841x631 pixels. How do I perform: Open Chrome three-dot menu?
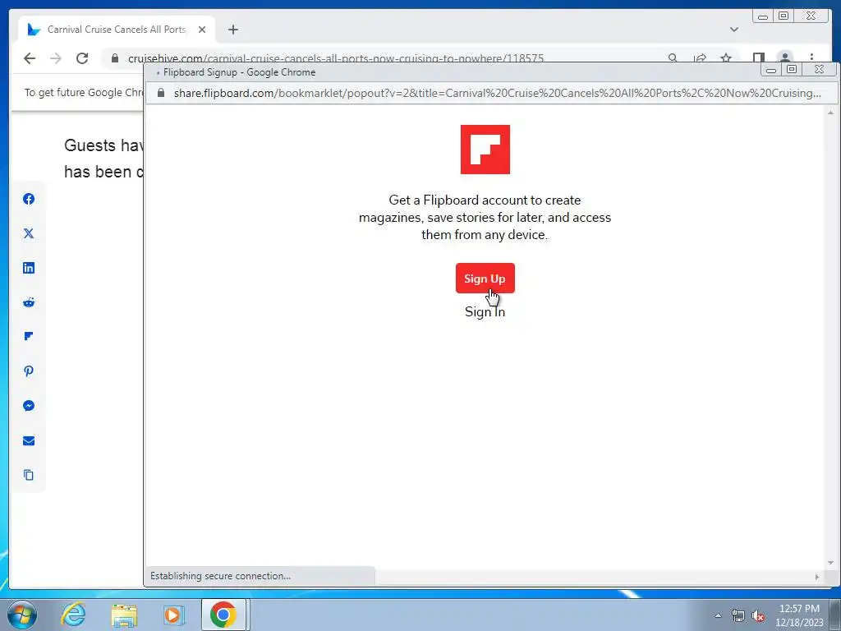(x=812, y=58)
